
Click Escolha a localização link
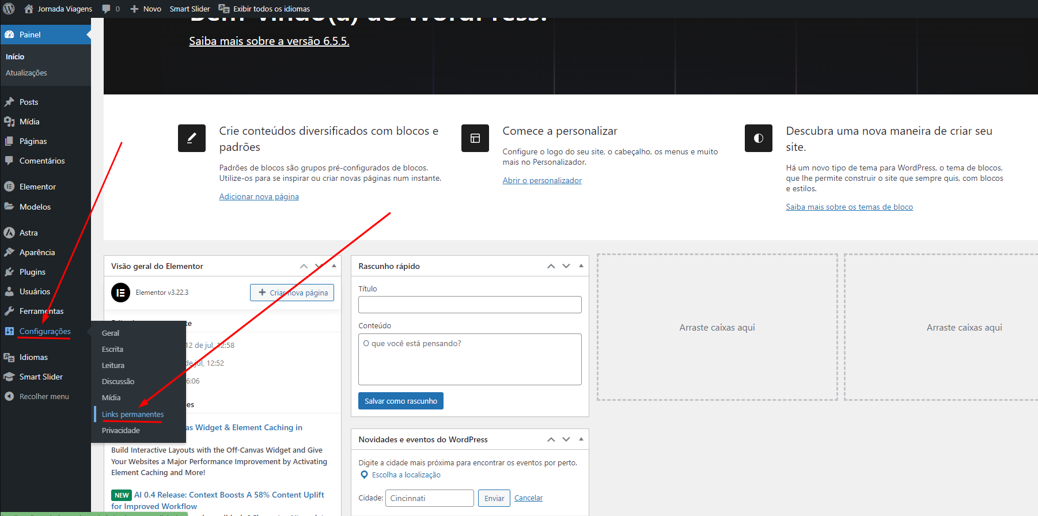406,475
